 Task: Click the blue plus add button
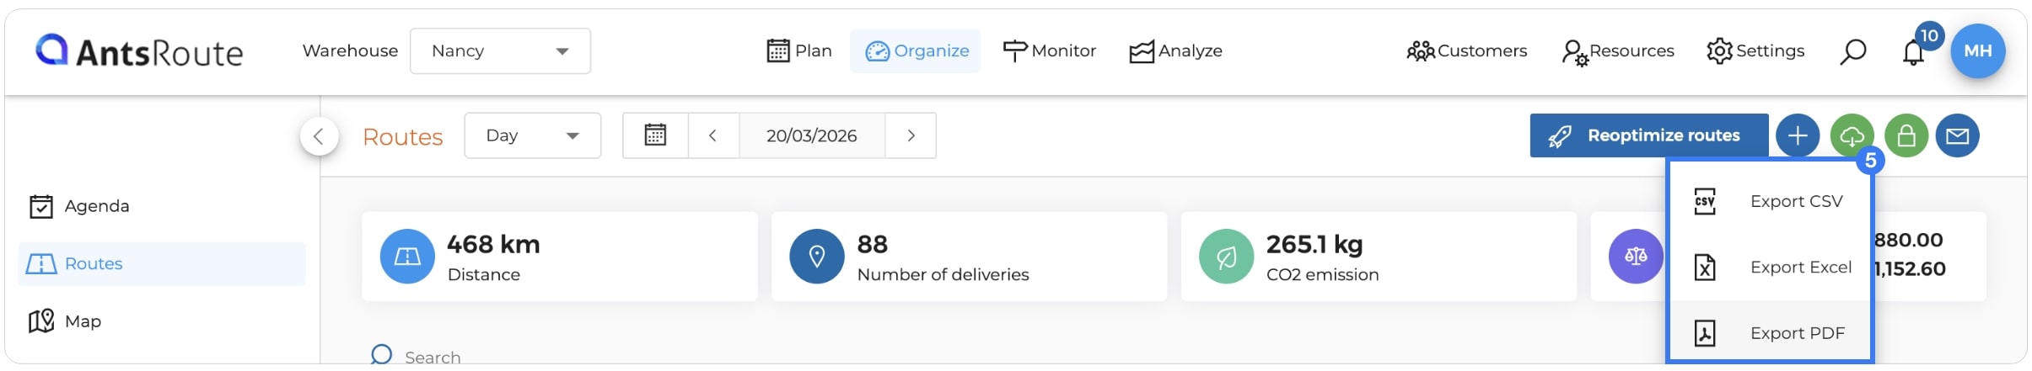coord(1798,135)
